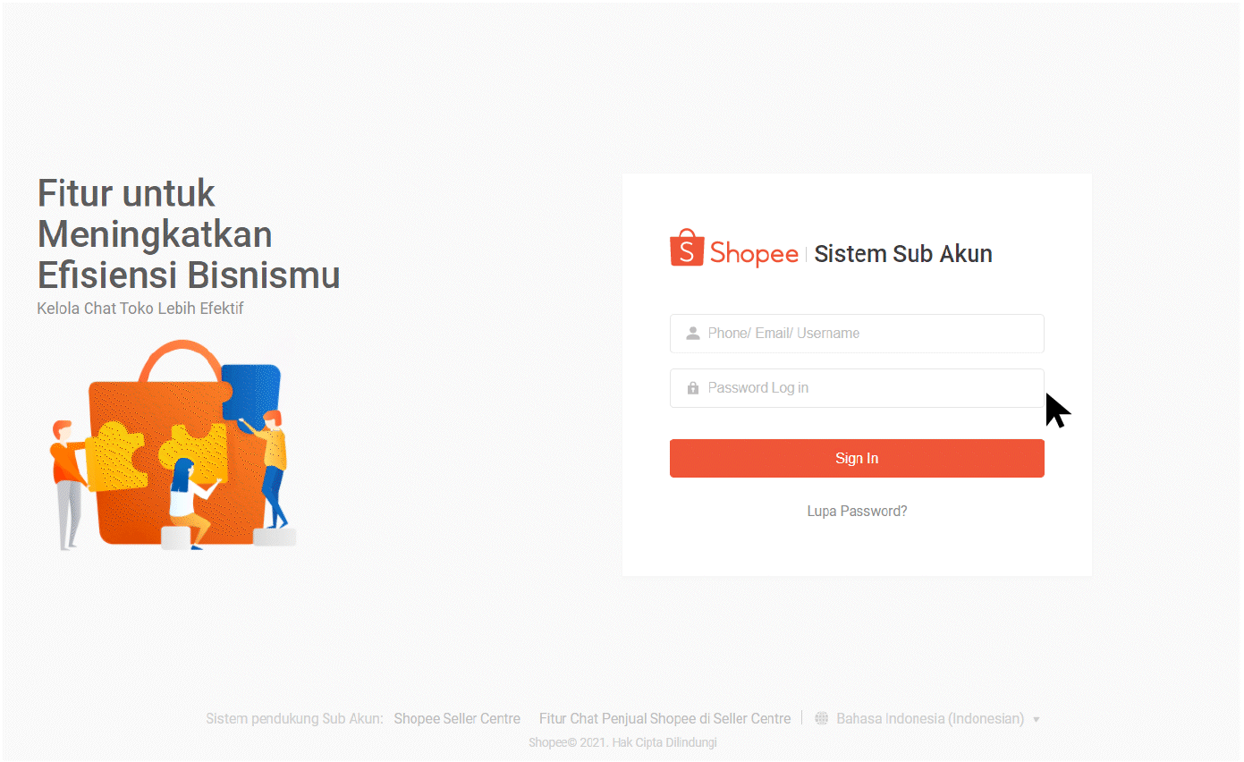Viewport: 1244px width, 762px height.
Task: Click the padlock icon in password field
Action: [x=692, y=388]
